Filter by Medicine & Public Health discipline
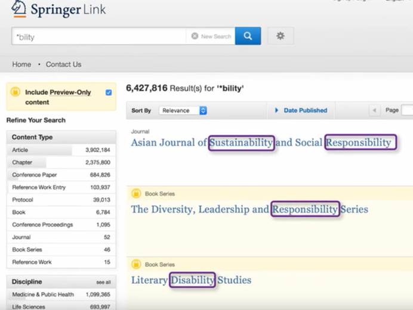The width and height of the screenshot is (413, 310). (x=61, y=294)
